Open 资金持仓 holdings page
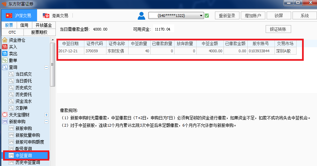The height and width of the screenshot is (166, 317). coord(17,40)
